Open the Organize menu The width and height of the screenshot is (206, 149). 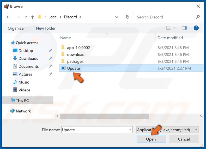17,28
